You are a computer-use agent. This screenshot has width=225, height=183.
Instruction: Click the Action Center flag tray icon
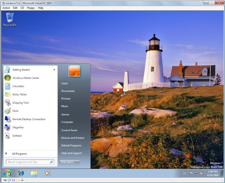[191, 173]
